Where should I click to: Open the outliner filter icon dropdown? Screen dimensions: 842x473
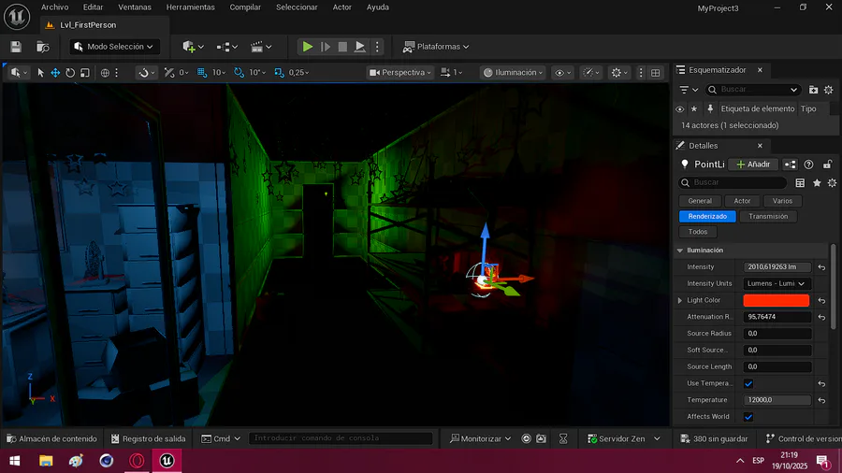click(x=688, y=90)
